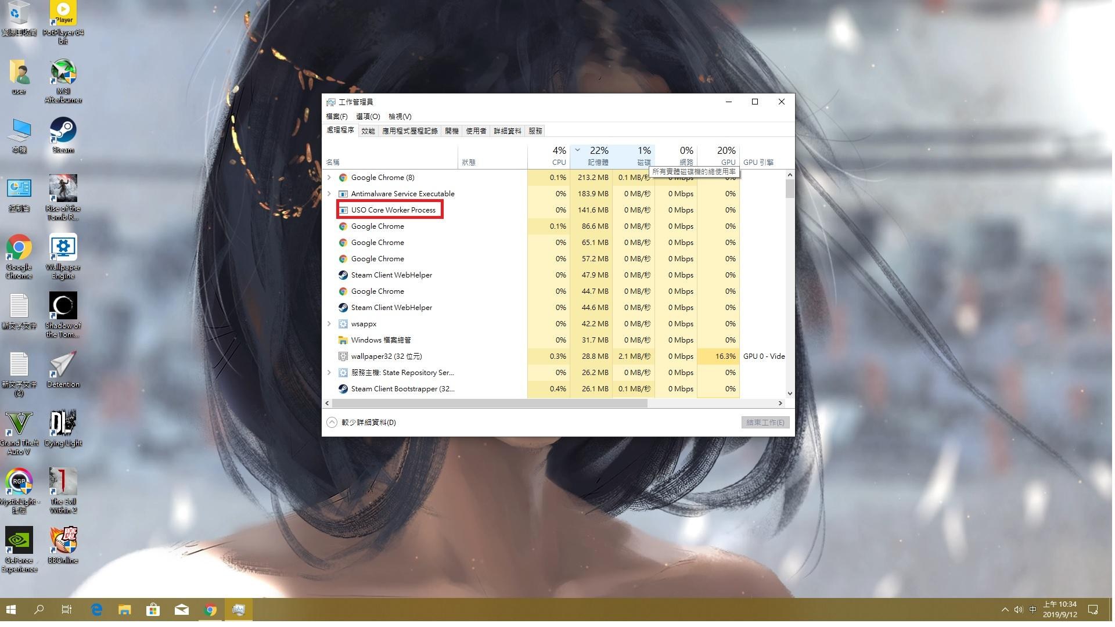Screen dimensions: 1115x627
Task: Select Dying Light desktop shortcut
Action: point(63,428)
